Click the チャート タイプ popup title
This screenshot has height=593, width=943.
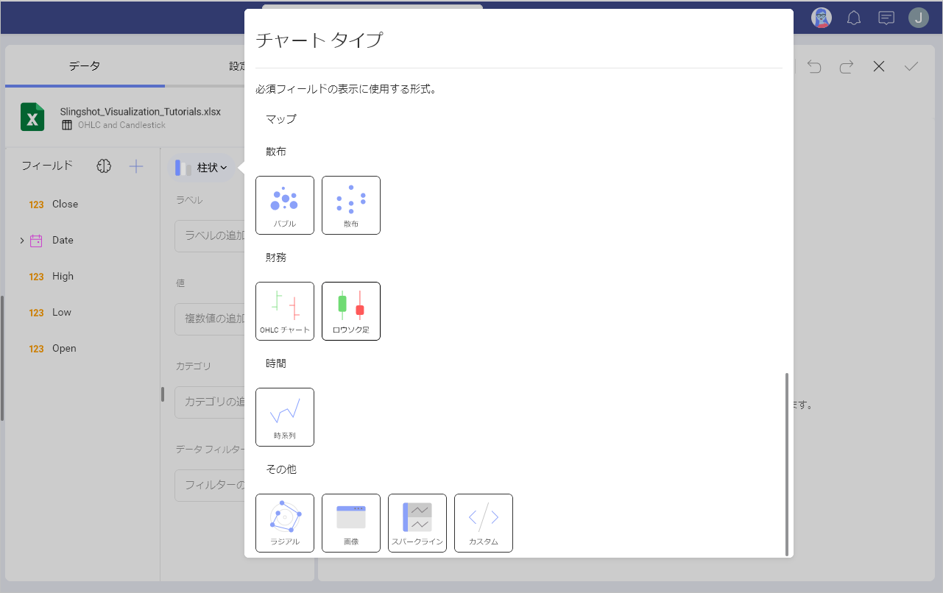tap(319, 40)
